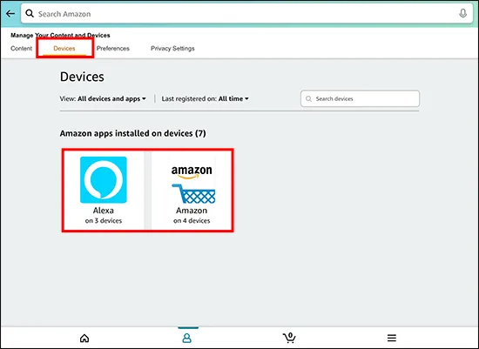Screen dimensions: 479x349
Task: Go back using the left arrow icon
Action: coord(10,14)
